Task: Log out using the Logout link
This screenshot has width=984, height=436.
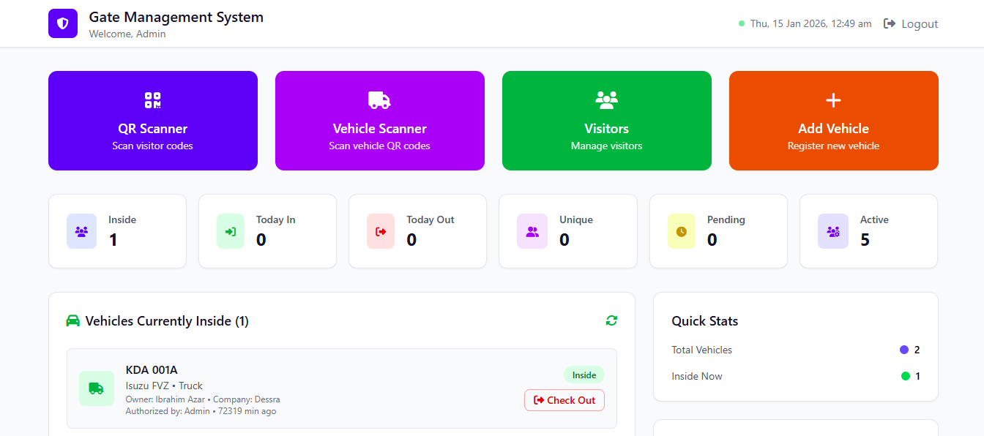Action: (911, 23)
